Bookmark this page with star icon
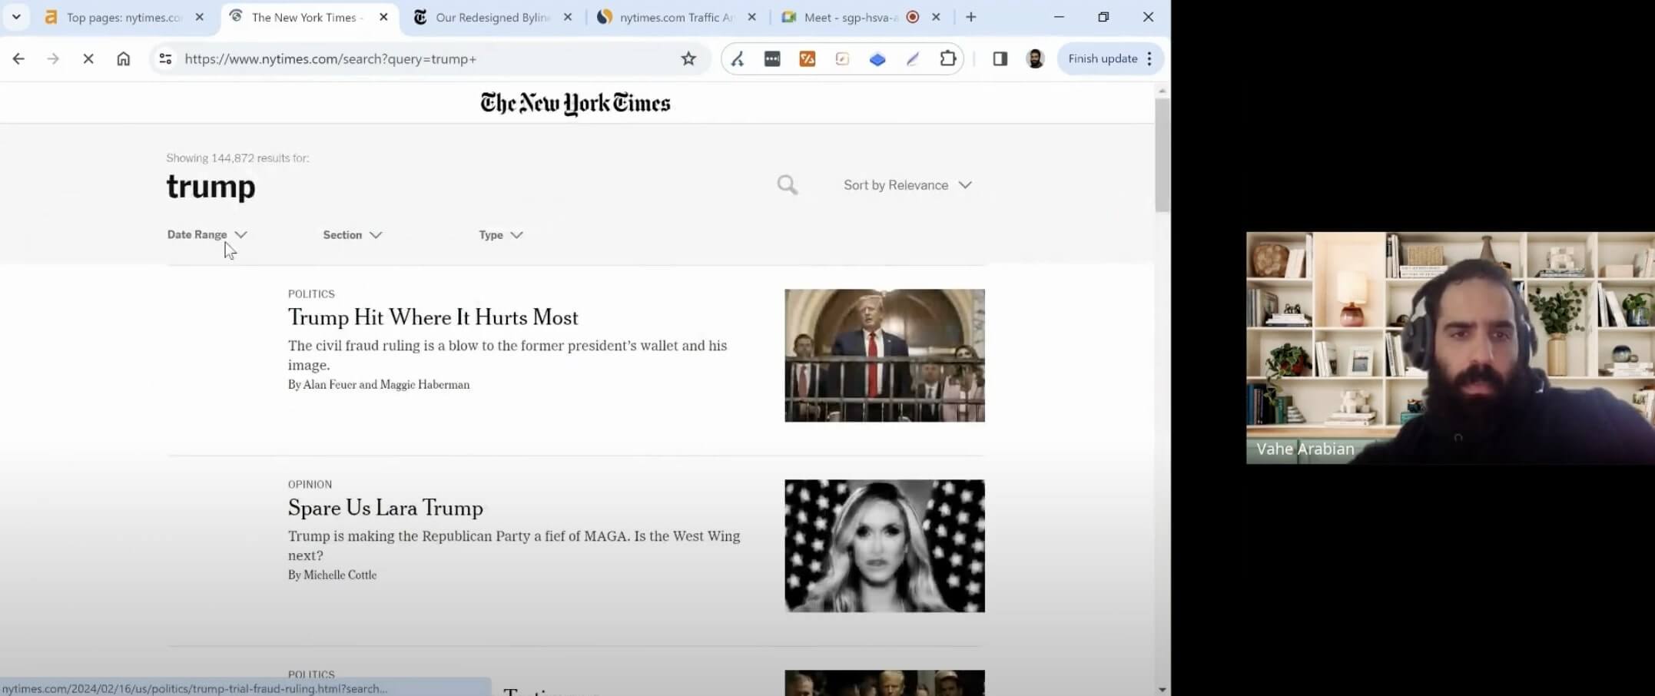 [x=688, y=59]
